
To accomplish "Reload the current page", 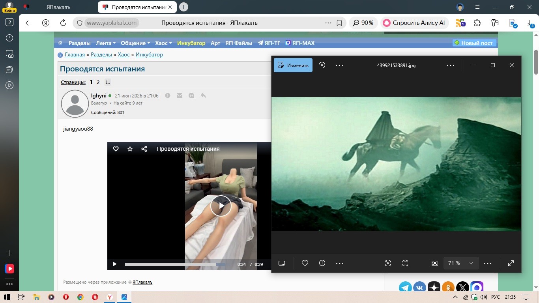I will click(x=62, y=23).
